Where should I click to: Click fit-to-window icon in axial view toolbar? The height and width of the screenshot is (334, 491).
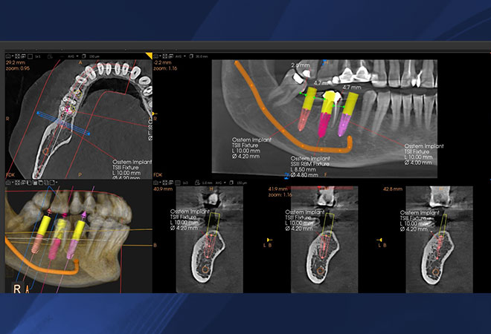(17, 56)
